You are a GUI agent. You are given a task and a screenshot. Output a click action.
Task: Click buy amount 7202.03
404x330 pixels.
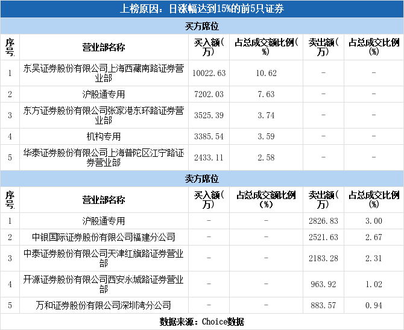pyautogui.click(x=209, y=94)
